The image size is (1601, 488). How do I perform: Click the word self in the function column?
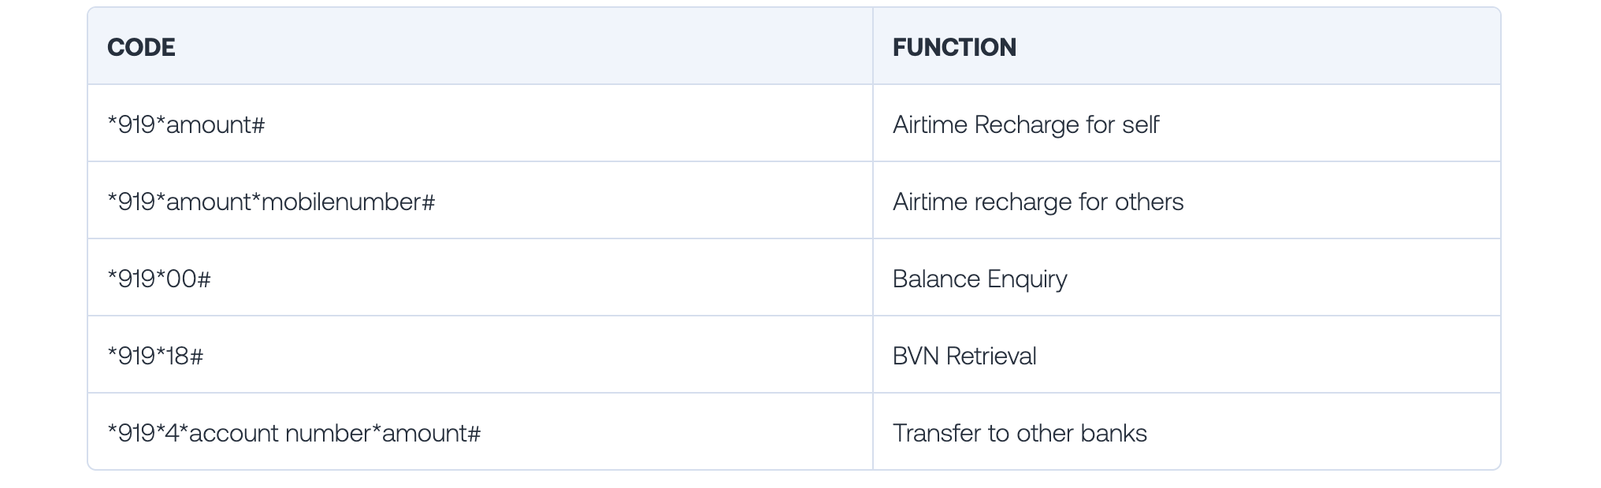click(x=1141, y=124)
